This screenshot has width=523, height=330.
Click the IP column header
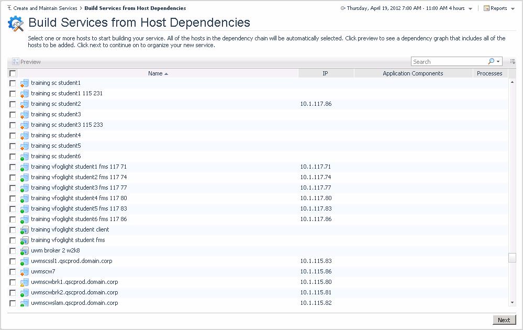tap(325, 74)
